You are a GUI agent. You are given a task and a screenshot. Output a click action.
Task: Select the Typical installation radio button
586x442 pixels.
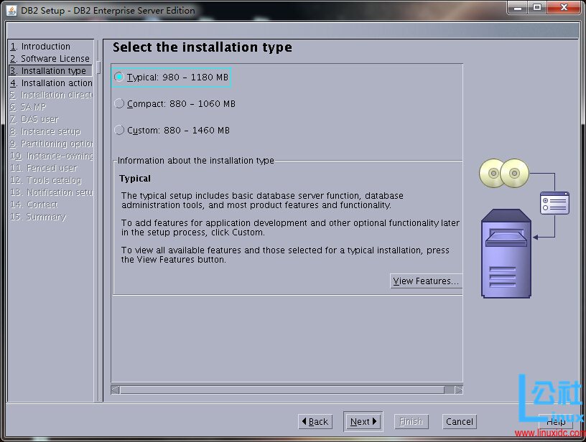coord(119,77)
